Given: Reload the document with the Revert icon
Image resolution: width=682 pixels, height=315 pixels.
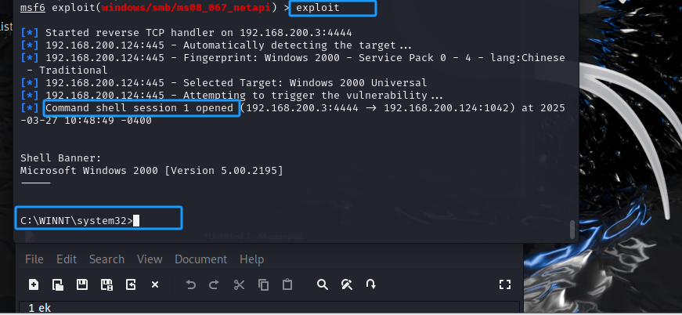Looking at the screenshot, I should click(131, 284).
